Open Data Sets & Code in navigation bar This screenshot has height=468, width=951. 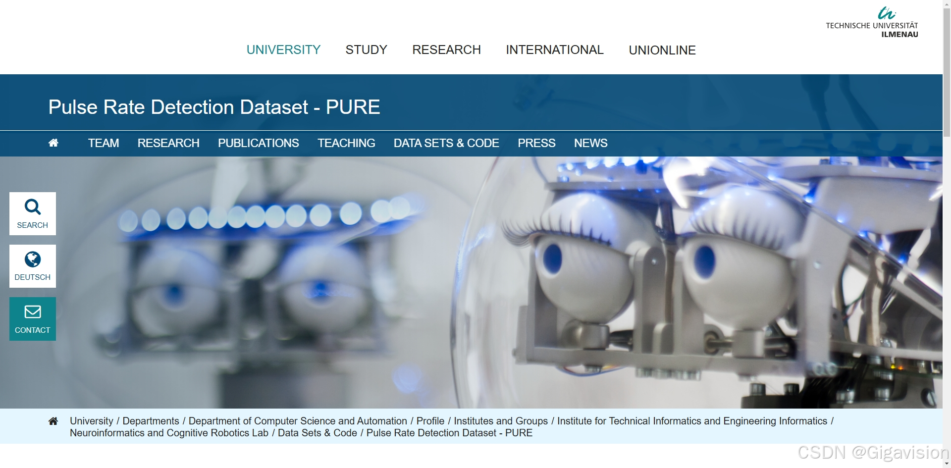446,143
